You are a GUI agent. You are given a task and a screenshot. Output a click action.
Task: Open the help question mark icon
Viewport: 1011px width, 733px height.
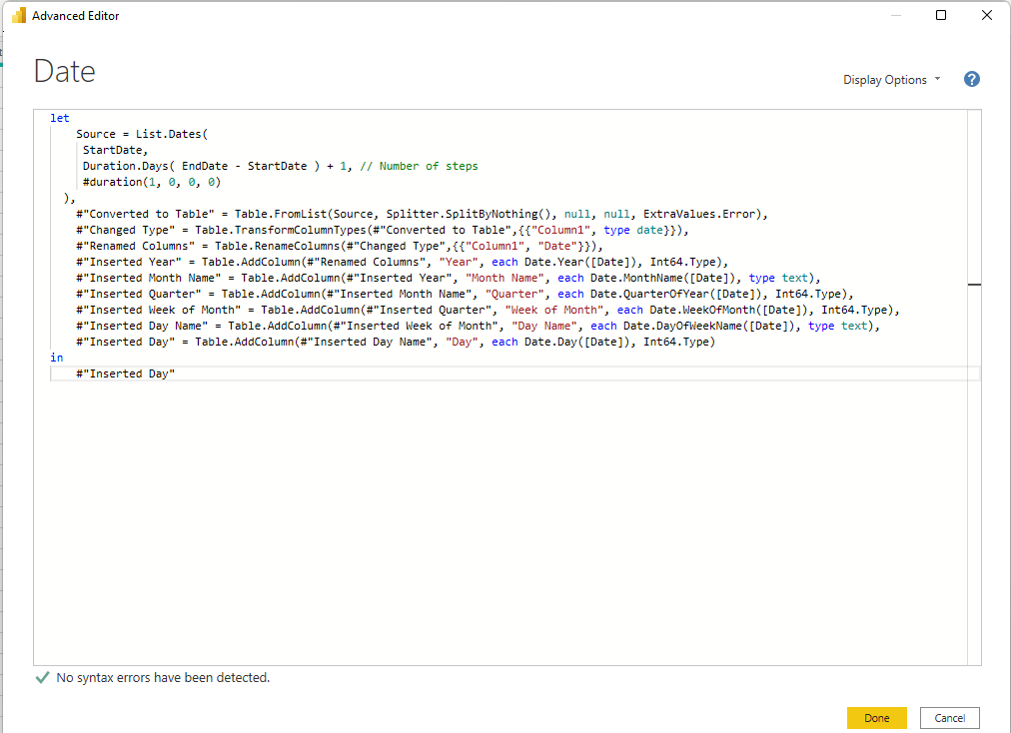coord(972,79)
